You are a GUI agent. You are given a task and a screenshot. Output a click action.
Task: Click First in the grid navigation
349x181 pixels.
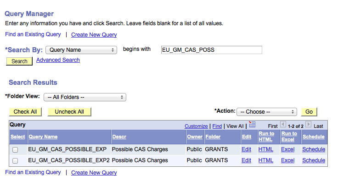(273, 126)
